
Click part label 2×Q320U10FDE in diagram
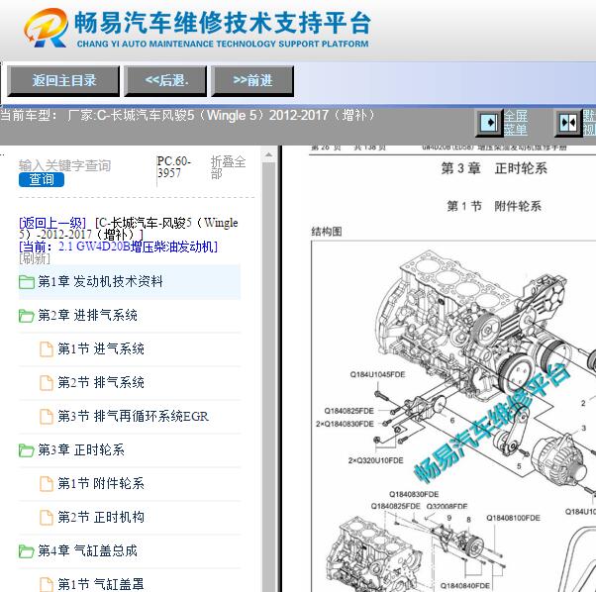(x=375, y=460)
